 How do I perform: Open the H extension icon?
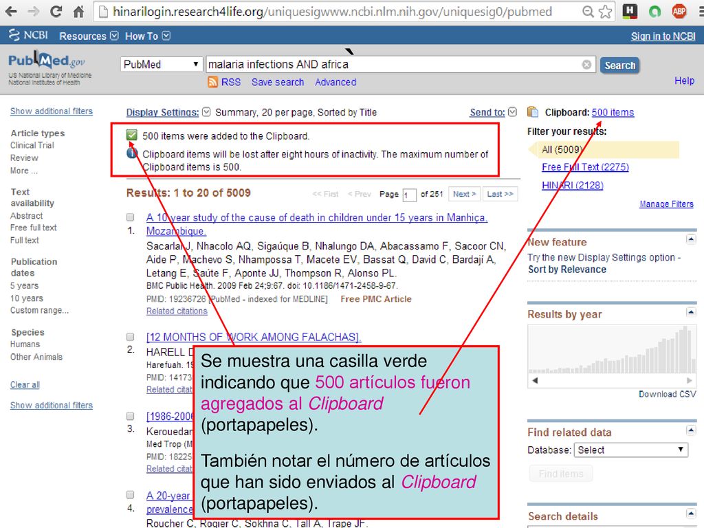point(630,11)
